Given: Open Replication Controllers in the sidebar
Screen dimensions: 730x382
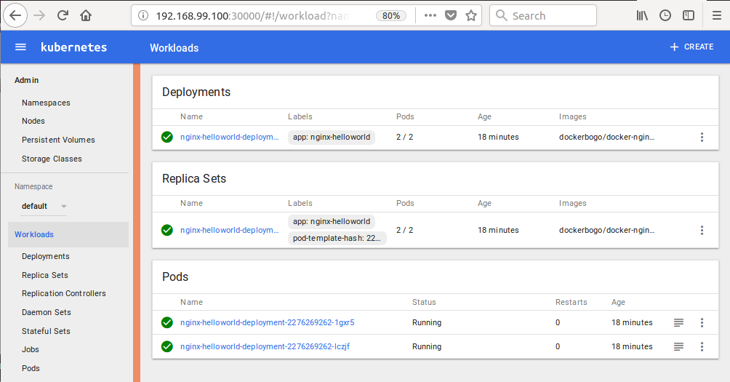Looking at the screenshot, I should point(64,293).
